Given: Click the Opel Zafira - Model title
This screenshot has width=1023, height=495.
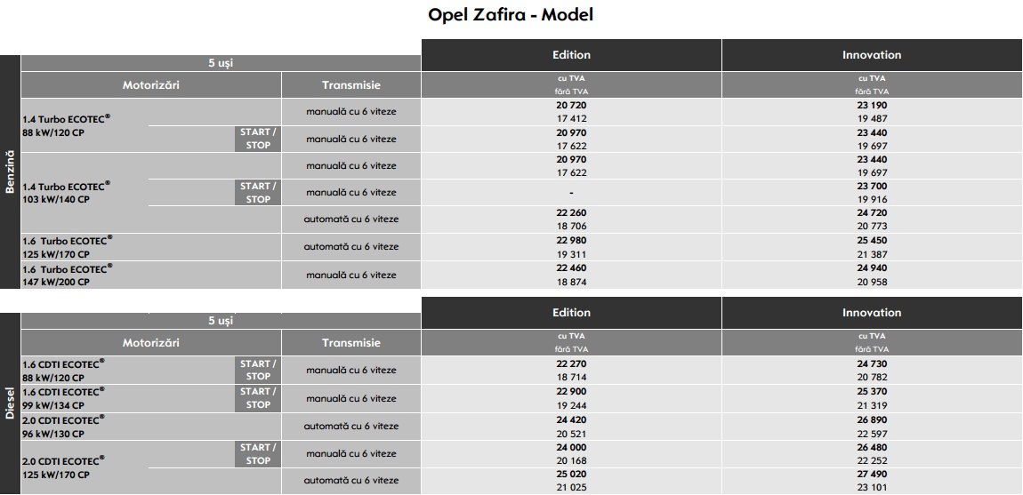Looking at the screenshot, I should coord(511,15).
